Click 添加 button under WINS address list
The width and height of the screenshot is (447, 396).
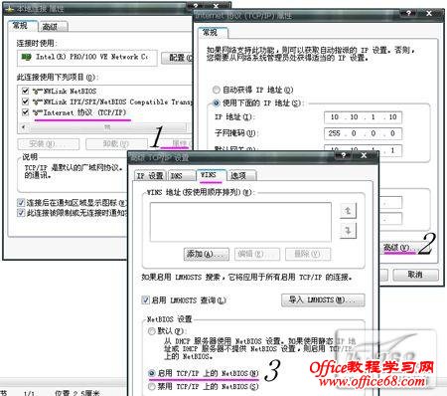[x=206, y=254]
